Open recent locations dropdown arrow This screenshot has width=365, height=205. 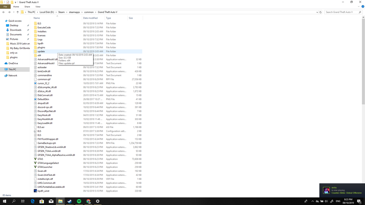click(14, 12)
